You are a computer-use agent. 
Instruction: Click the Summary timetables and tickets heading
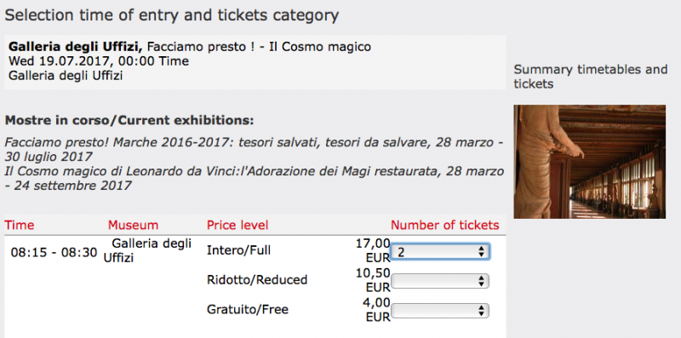tap(590, 77)
